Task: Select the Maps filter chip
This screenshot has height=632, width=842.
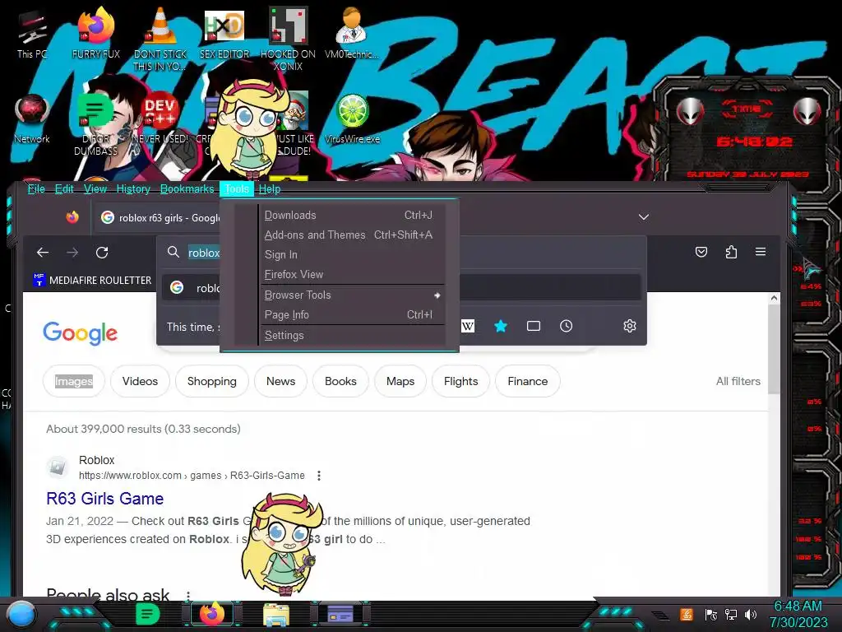Action: (x=400, y=381)
